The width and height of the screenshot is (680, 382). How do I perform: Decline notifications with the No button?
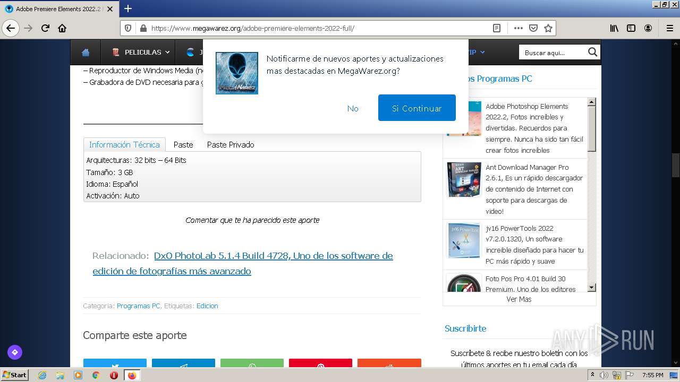point(353,108)
